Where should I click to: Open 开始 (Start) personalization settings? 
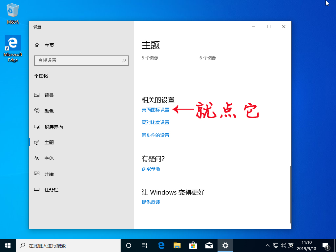click(x=49, y=174)
